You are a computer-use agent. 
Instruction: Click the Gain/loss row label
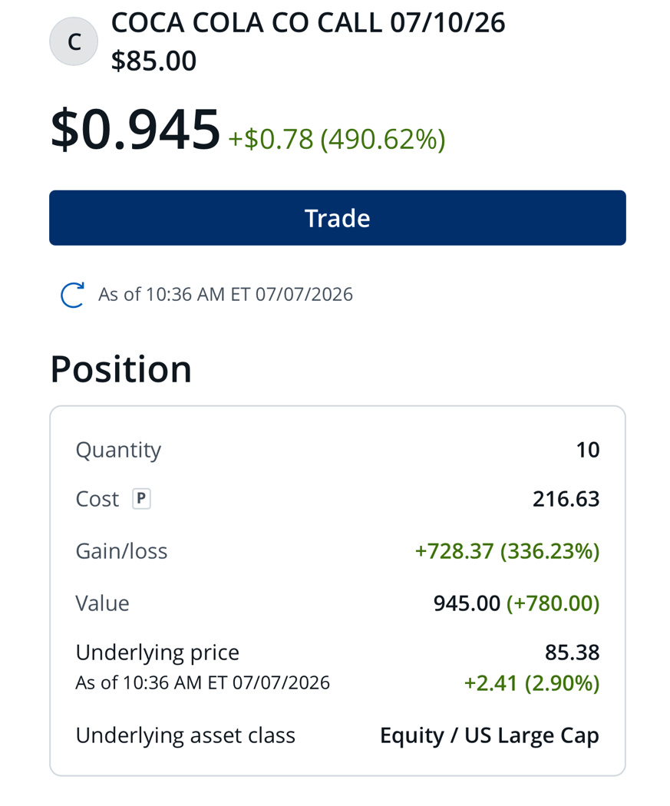[121, 552]
